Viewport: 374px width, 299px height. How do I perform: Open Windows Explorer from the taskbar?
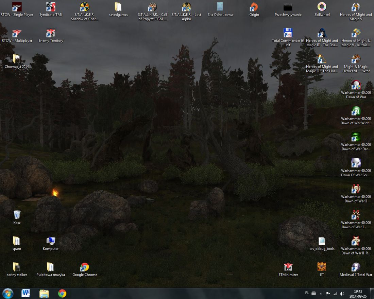click(x=44, y=293)
